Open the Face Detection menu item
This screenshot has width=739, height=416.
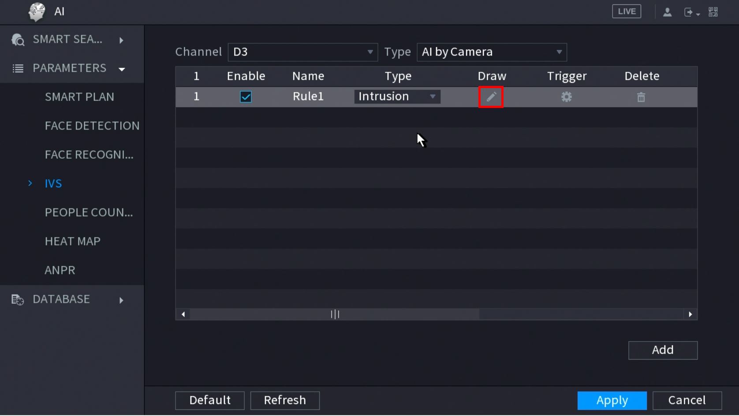pyautogui.click(x=92, y=126)
